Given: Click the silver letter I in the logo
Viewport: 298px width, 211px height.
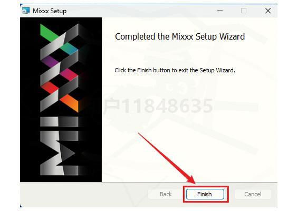Looking at the screenshot, I should [x=59, y=121].
